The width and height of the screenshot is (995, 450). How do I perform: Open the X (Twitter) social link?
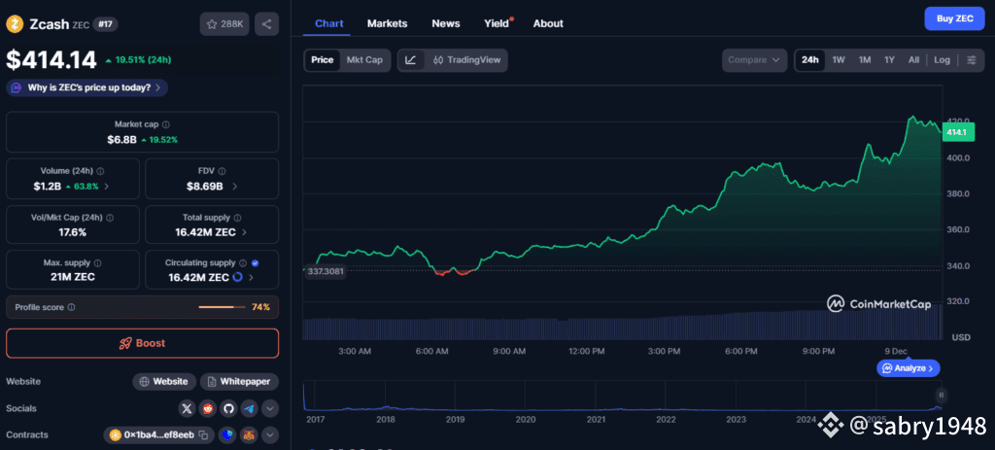click(x=188, y=409)
